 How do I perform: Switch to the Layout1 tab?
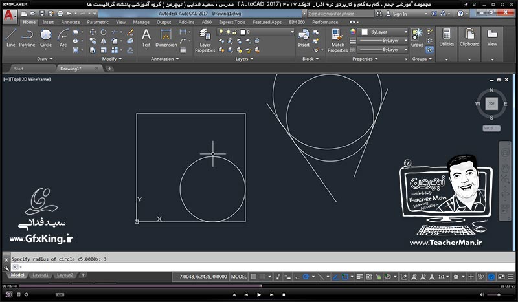(40, 275)
